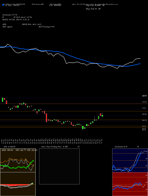The width and height of the screenshot is (148, 196).
Task: Click the 119.54 price axis label
Action: click(144, 102)
